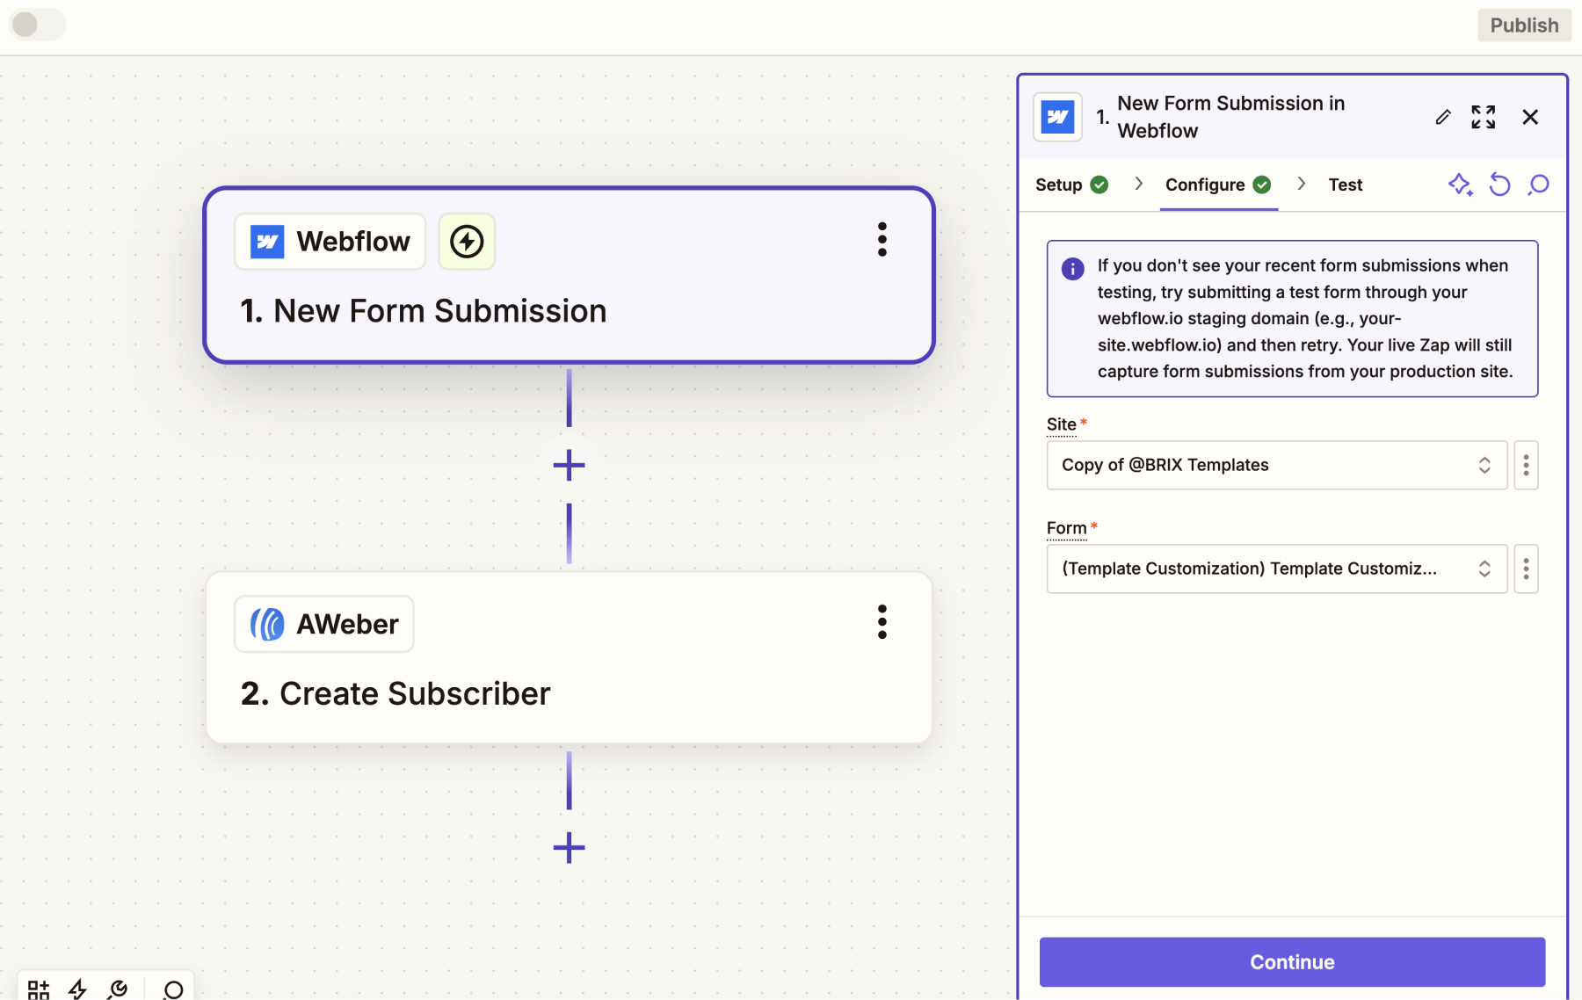Open the Form dropdown 'Template Customization'
This screenshot has width=1582, height=1000.
(x=1276, y=569)
